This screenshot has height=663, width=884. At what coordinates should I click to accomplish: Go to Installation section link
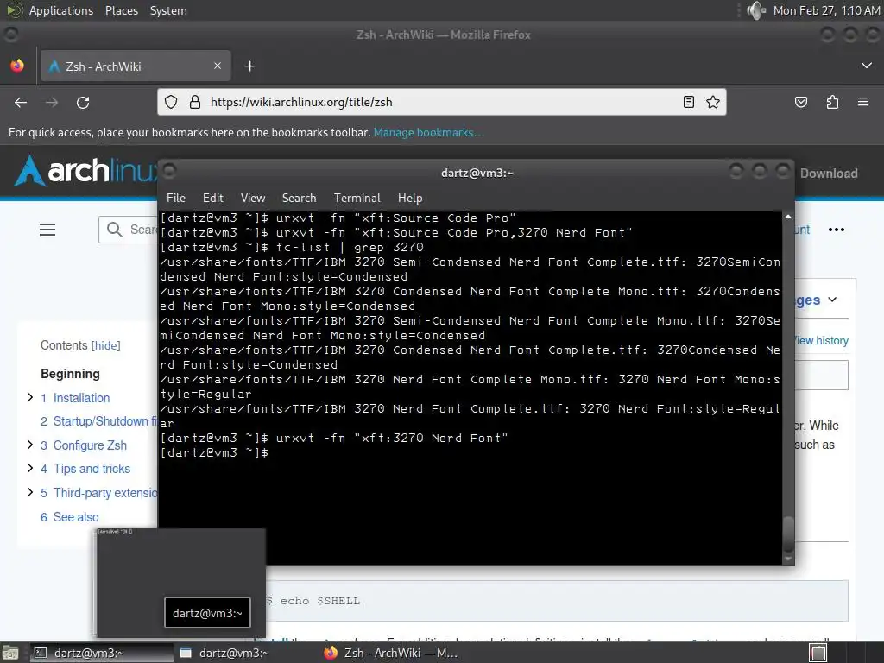pos(81,398)
